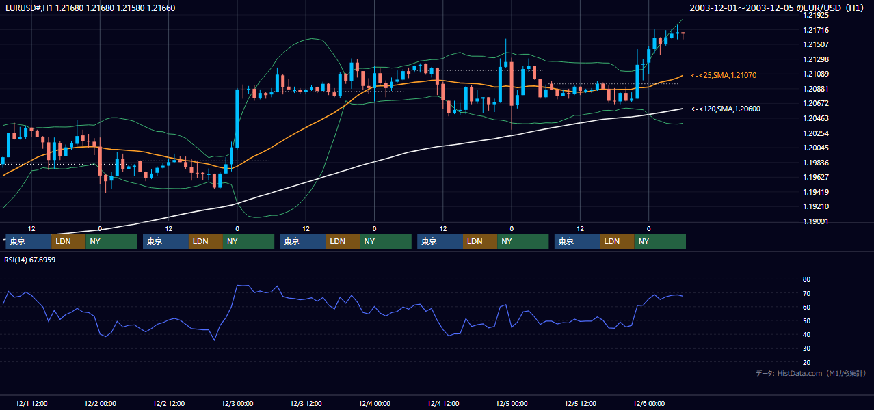
Task: Select the 12/5 12:00 time axis label
Action: (580, 404)
